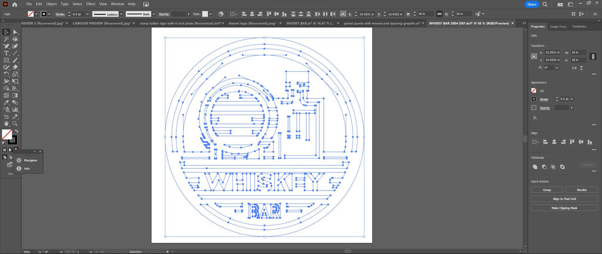Screen dimensions: 602x254
Task: Select the Selection tool in the toolbar
Action: point(6,32)
